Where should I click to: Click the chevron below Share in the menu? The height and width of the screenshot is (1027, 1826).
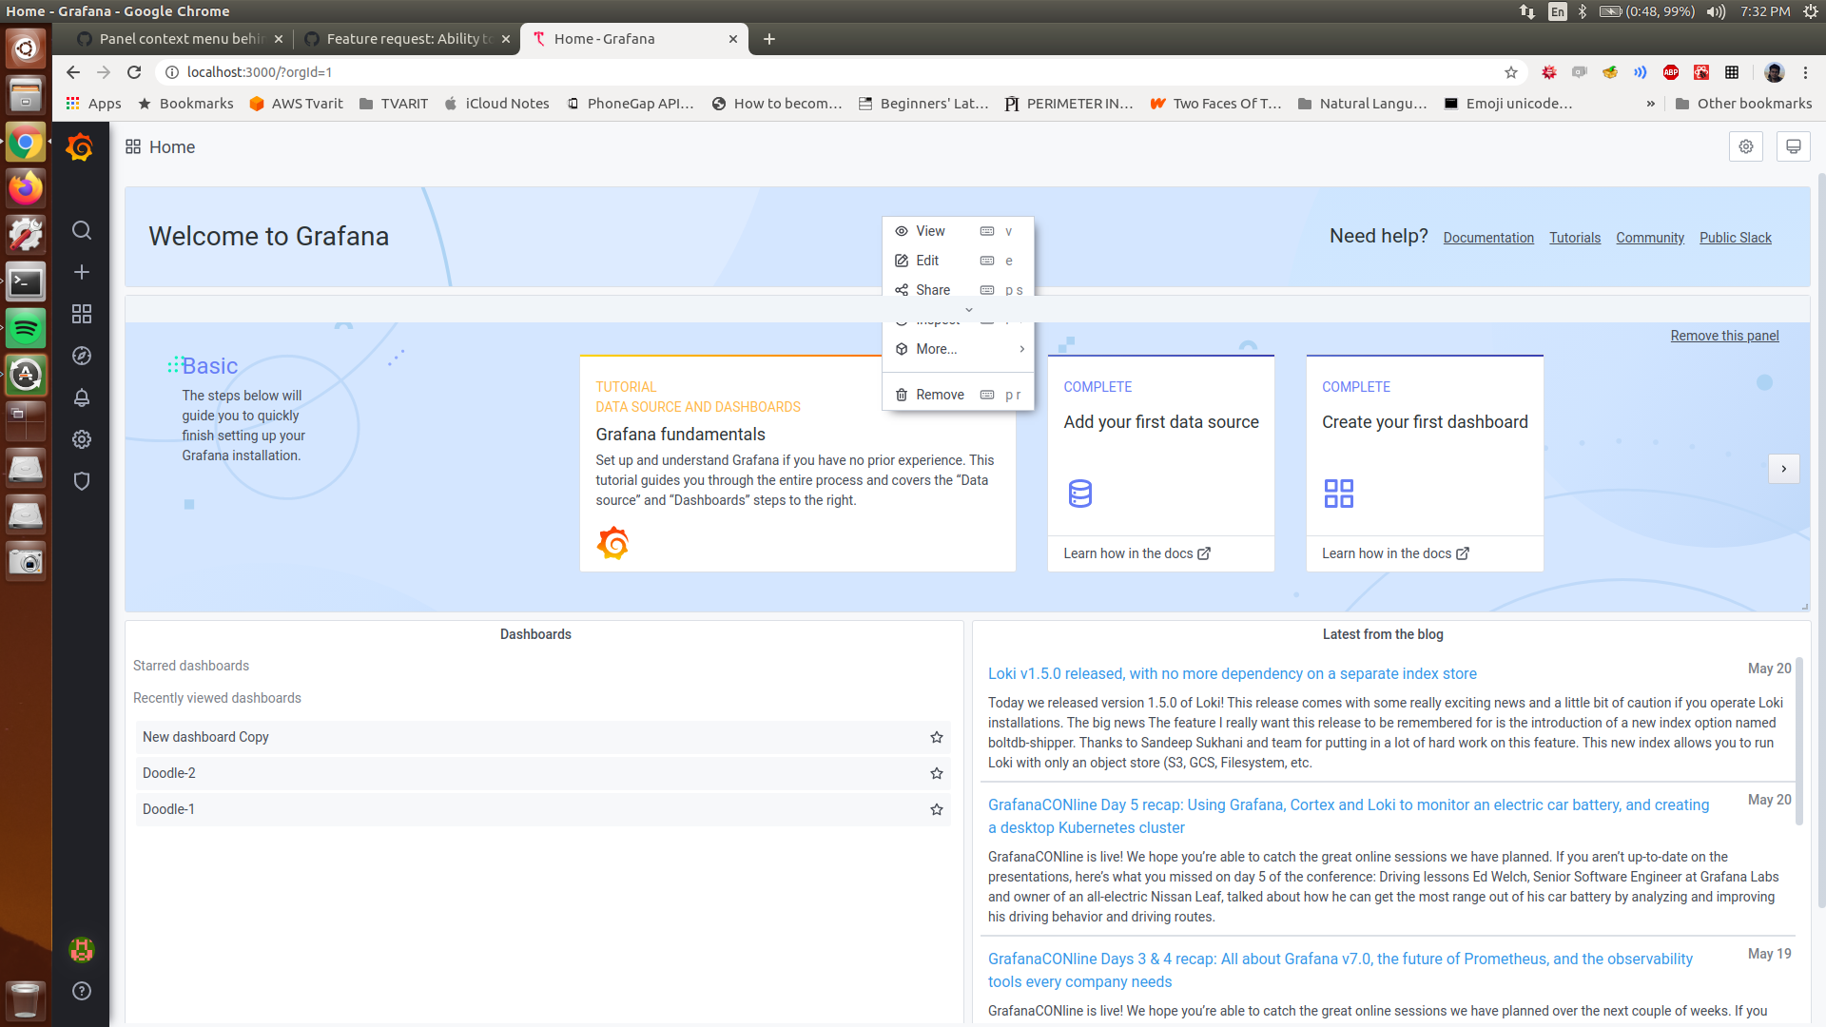pyautogui.click(x=969, y=309)
